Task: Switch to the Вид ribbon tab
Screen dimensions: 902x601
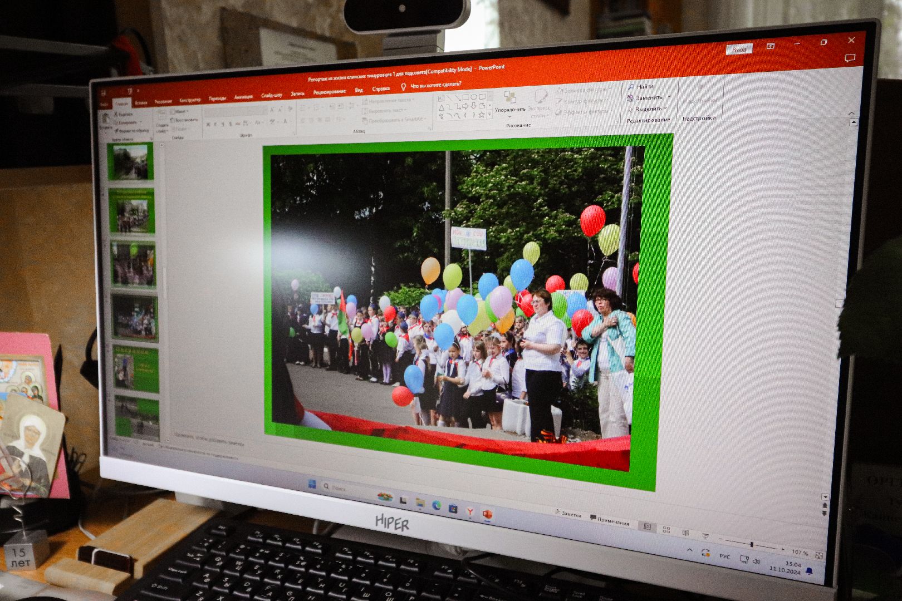Action: tap(359, 90)
